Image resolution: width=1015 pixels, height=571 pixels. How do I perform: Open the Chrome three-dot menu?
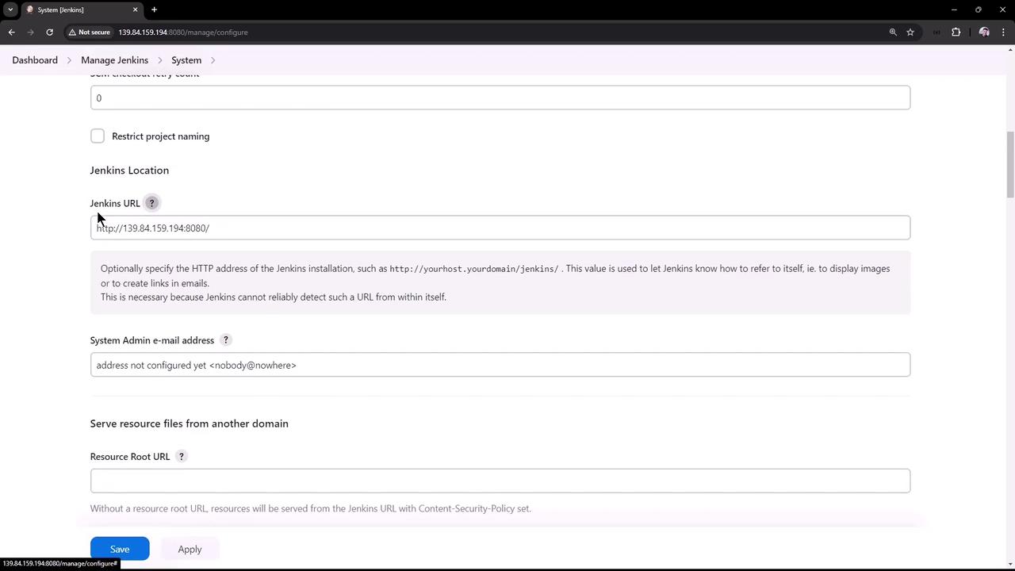[1003, 33]
